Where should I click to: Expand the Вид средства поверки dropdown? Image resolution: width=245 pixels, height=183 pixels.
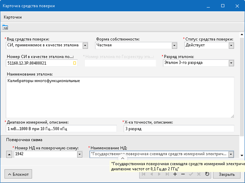85,45
